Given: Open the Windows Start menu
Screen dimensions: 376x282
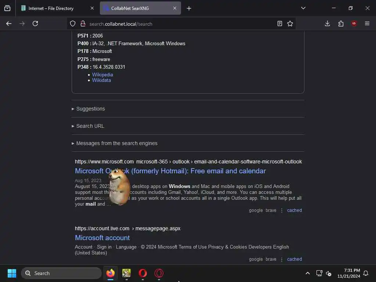Looking at the screenshot, I should (12, 273).
